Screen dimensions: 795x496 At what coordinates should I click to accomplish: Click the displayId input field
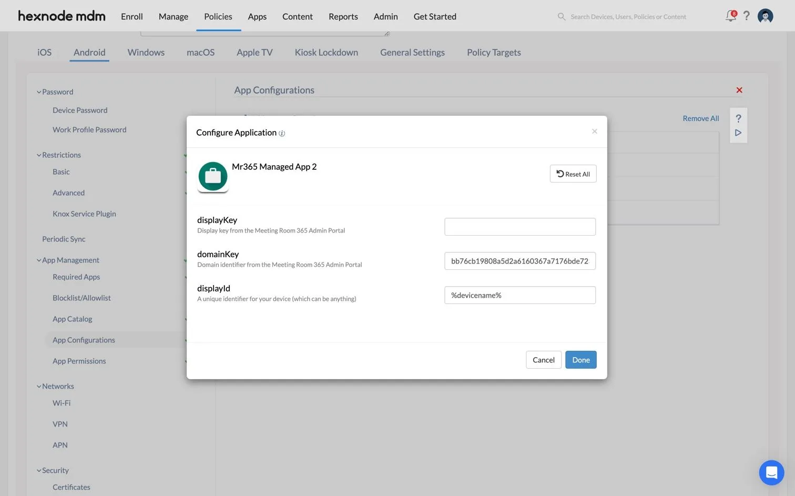click(520, 295)
